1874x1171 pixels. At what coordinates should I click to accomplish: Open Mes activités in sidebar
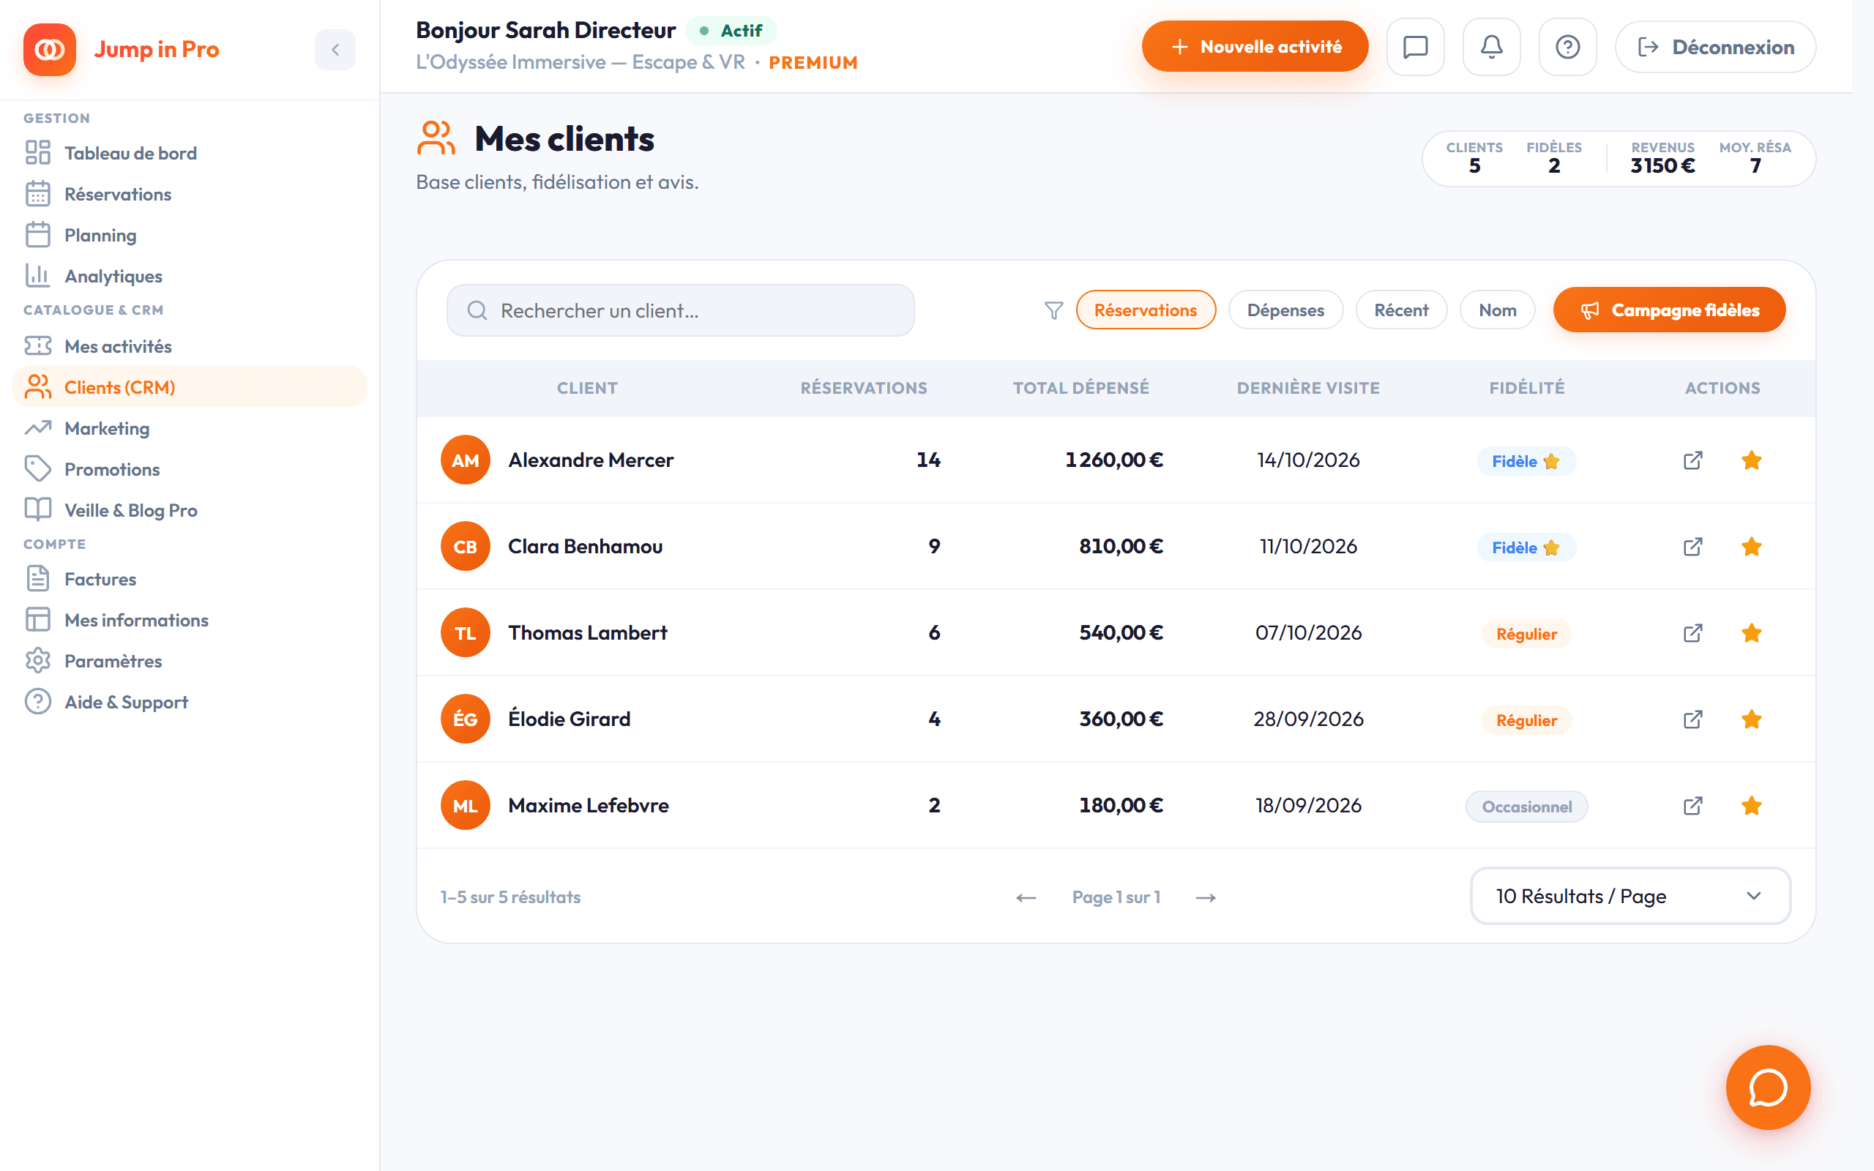[x=190, y=346]
